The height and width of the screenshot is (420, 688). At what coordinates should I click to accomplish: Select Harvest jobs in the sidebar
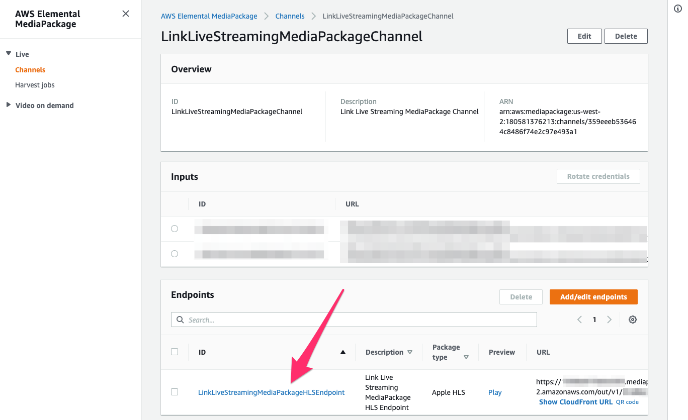35,85
